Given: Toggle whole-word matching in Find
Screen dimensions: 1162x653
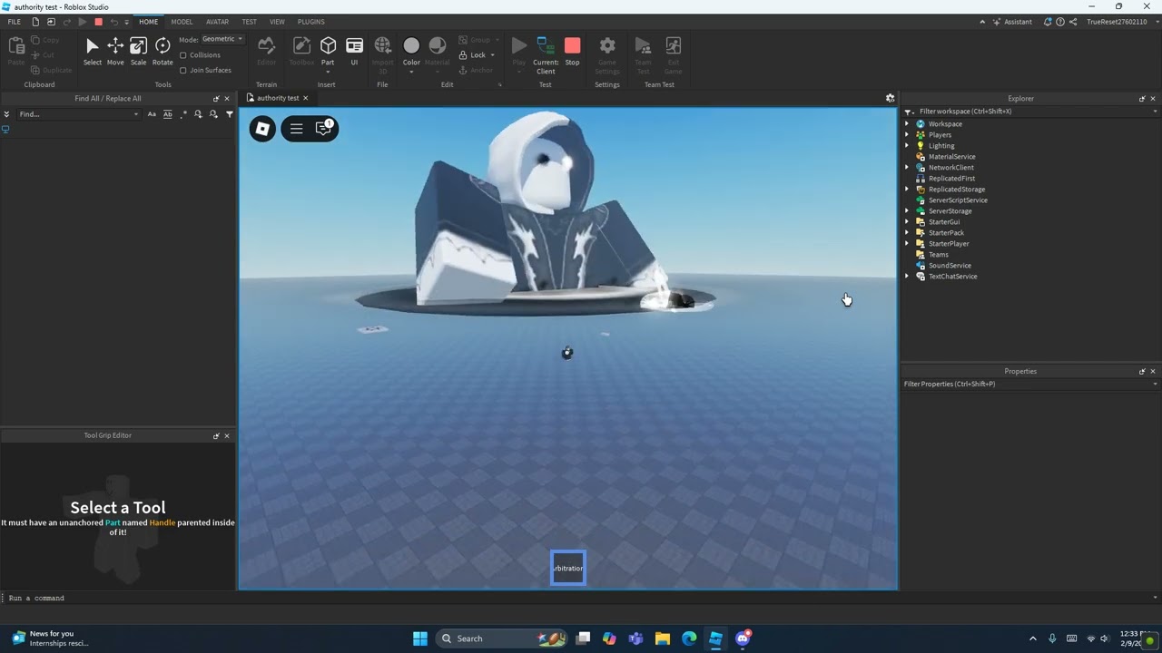Looking at the screenshot, I should point(168,114).
